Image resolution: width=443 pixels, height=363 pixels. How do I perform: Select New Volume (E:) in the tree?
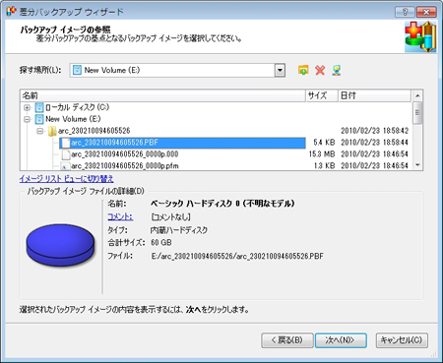[x=73, y=119]
